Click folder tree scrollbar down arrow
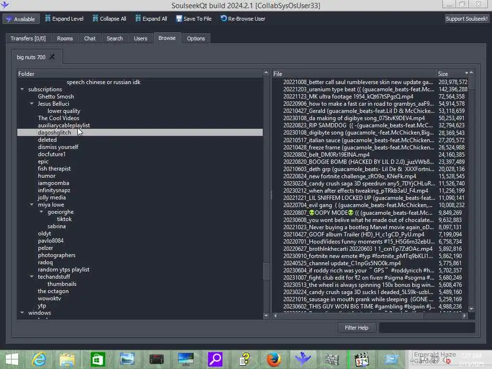 point(266,316)
